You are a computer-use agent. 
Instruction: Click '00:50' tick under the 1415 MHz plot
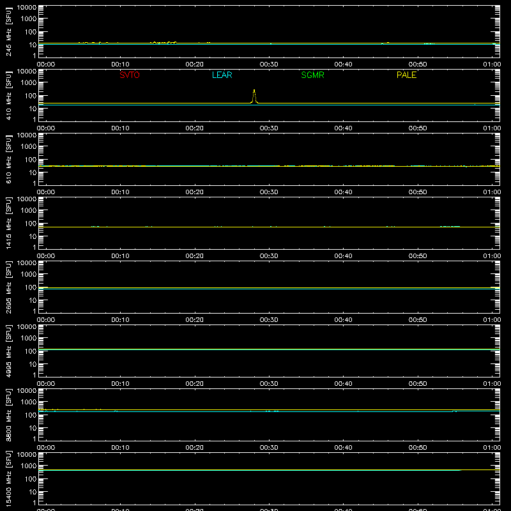click(x=418, y=256)
